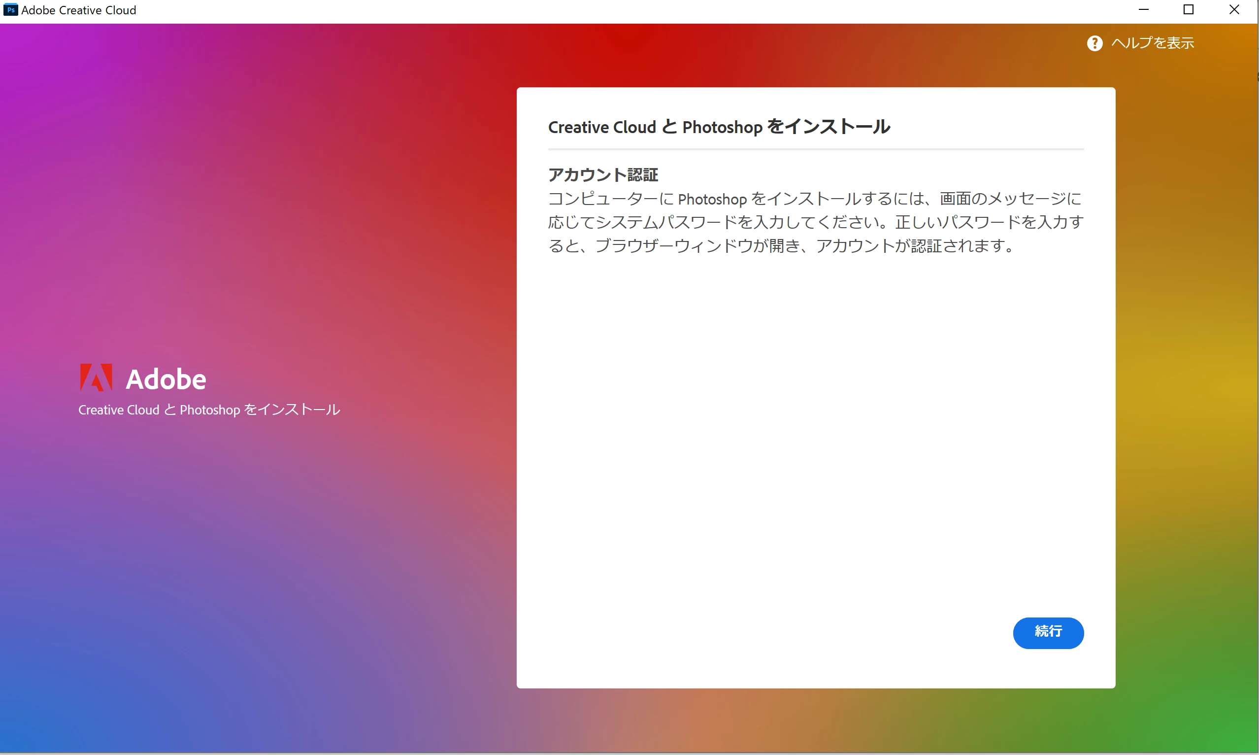Viewport: 1259px width, 755px height.
Task: Click the bold dialog heading on the white card
Action: (x=719, y=127)
